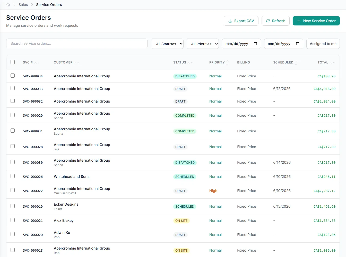Screen dimensions: 346x257
Task: Check the SVC-000028 row checkbox
Action: pos(13,146)
